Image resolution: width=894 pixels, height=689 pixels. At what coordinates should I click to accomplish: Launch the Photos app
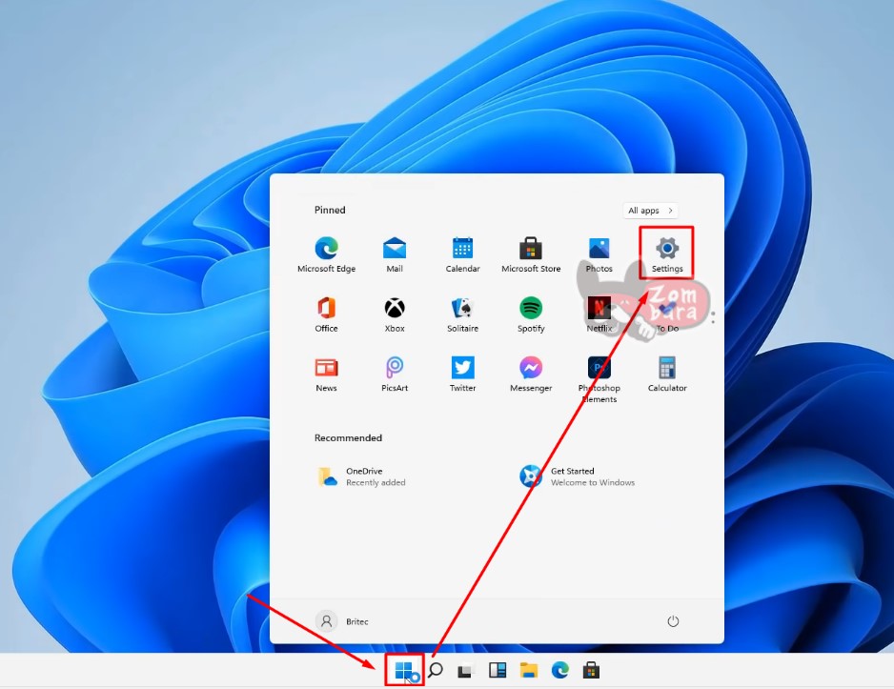pos(599,254)
